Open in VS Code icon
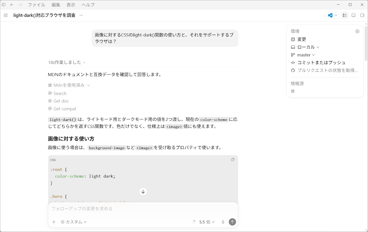 tap(330, 15)
